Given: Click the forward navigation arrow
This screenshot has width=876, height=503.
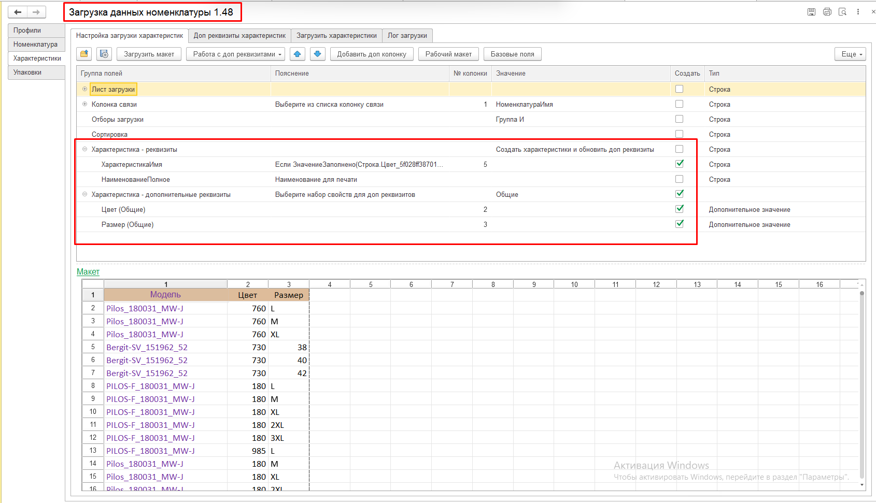Looking at the screenshot, I should (36, 12).
